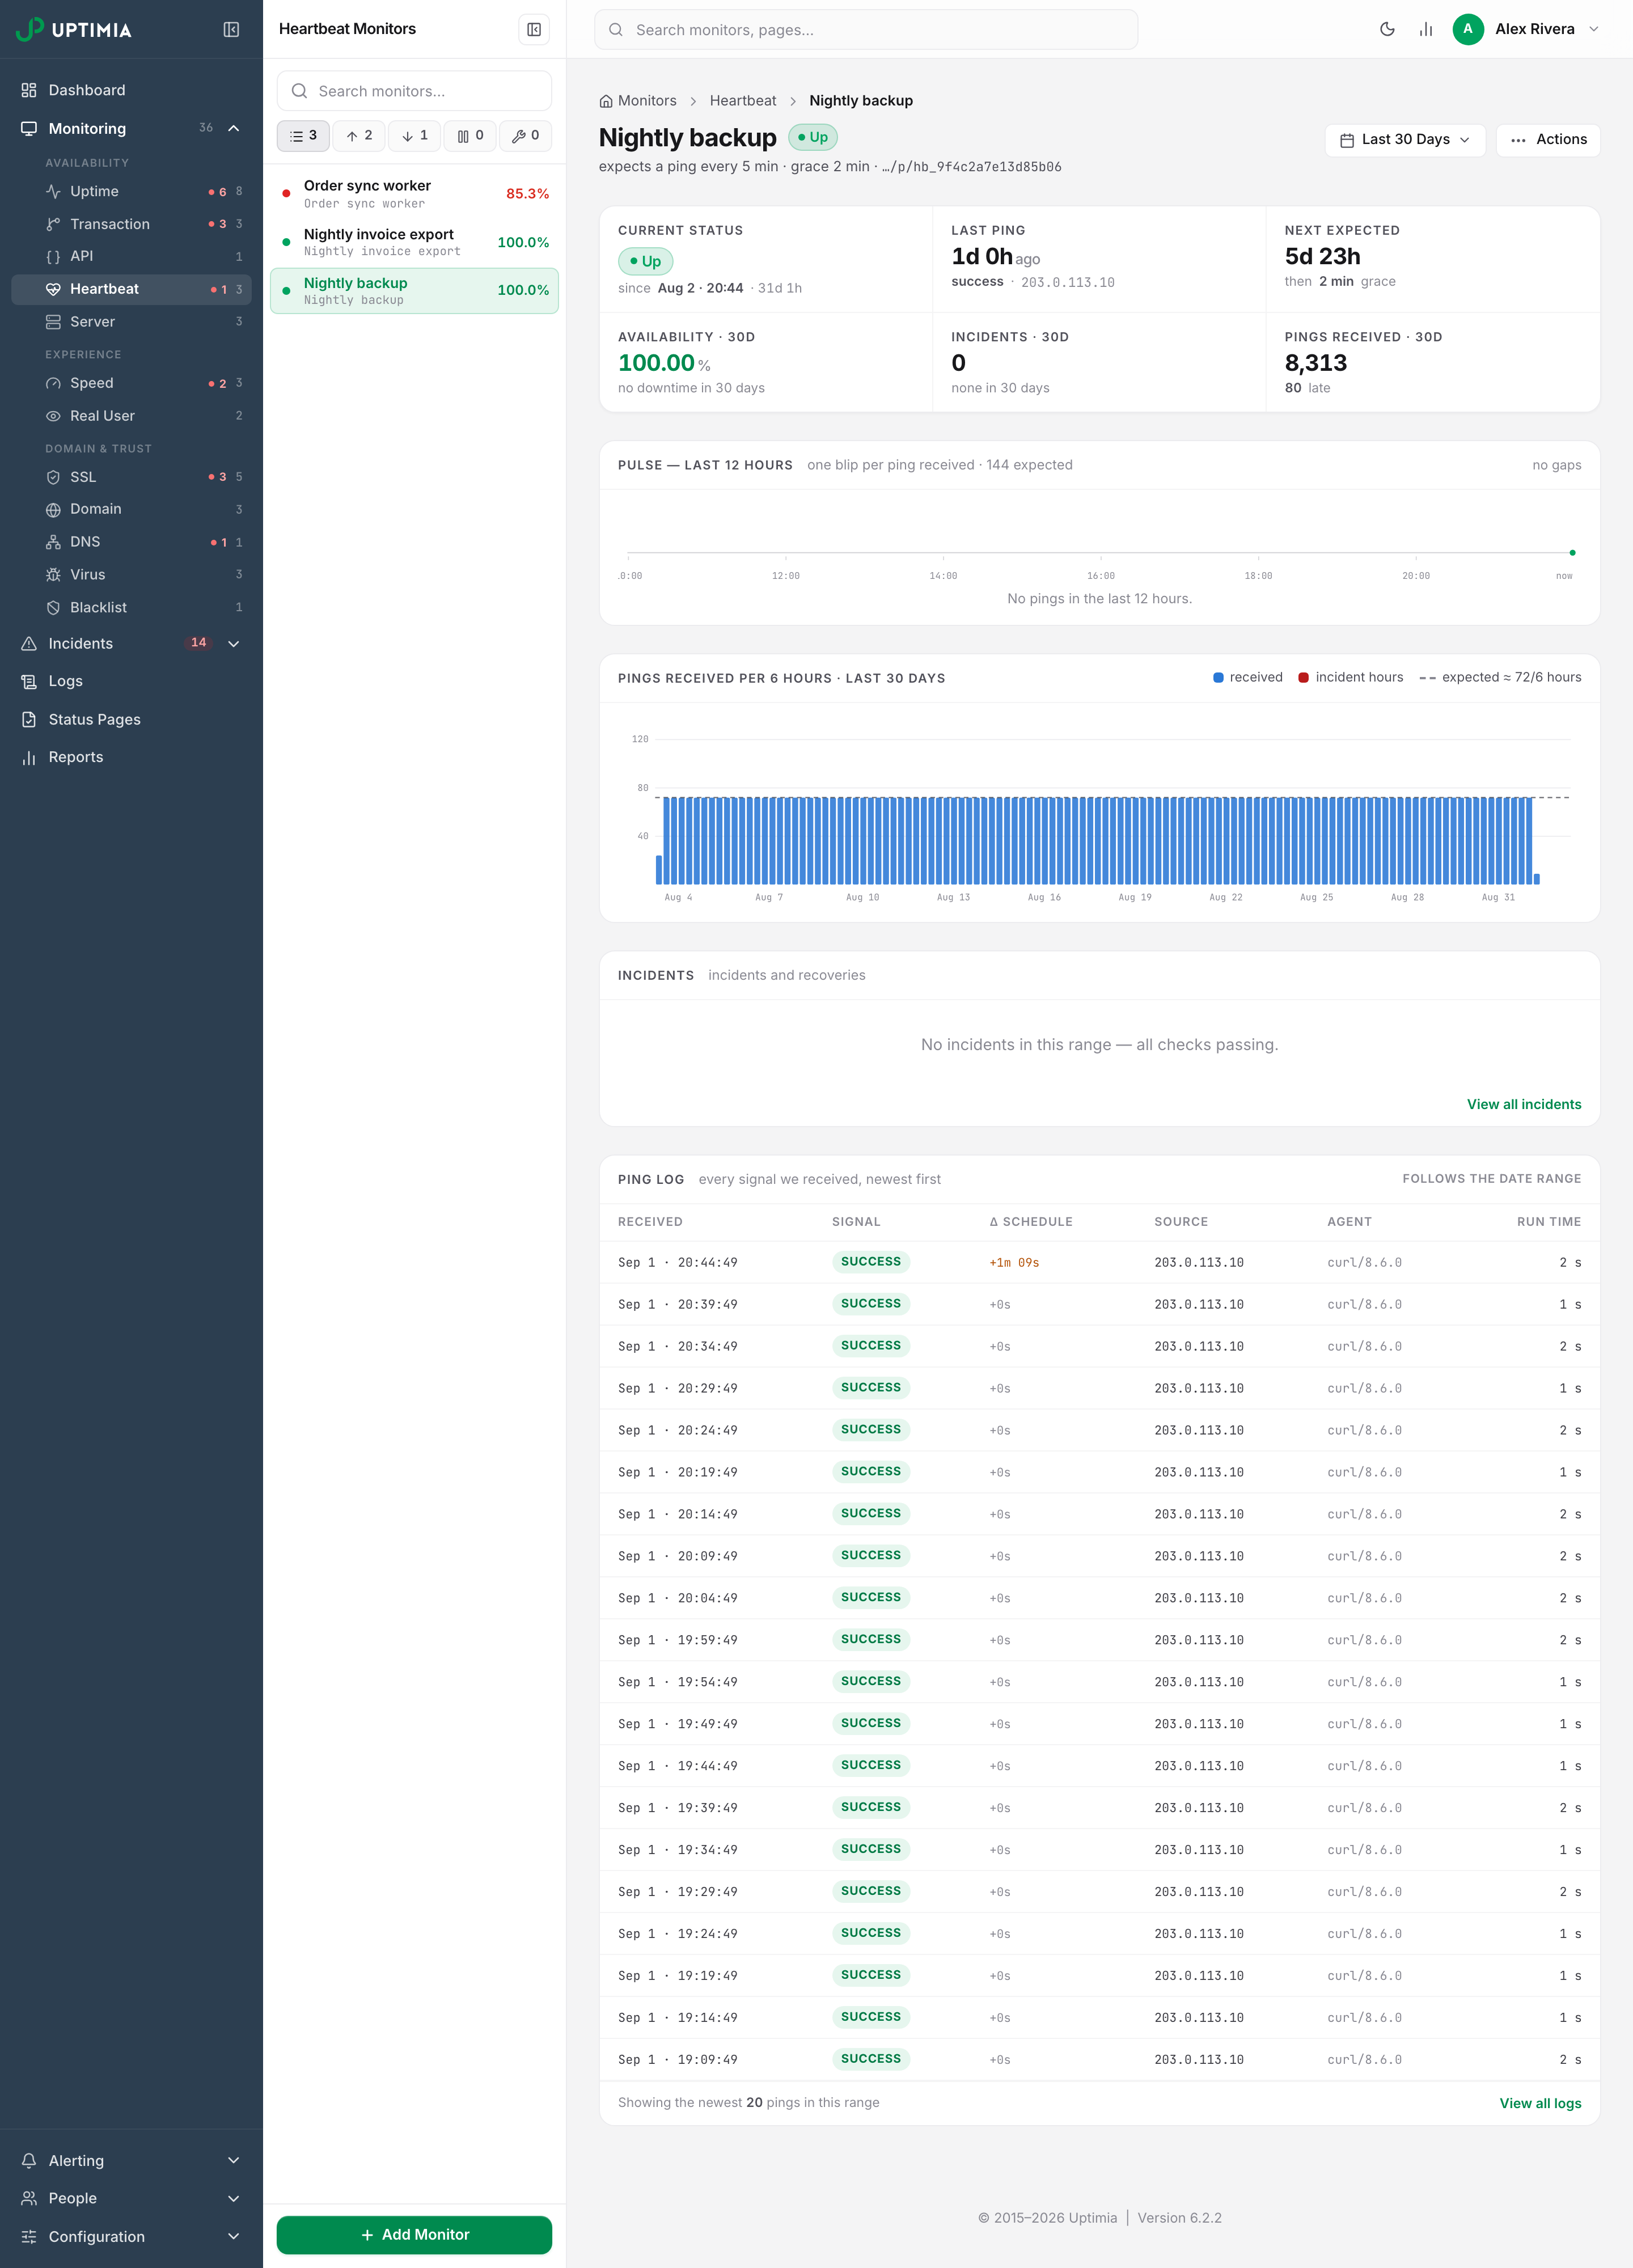Open SSL shield icon
This screenshot has height=2268, width=1633.
click(53, 477)
